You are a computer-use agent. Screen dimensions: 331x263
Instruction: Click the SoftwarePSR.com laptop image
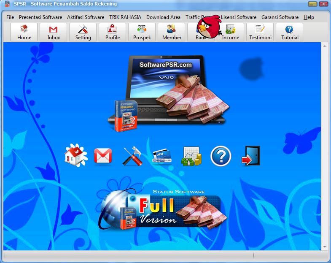169,93
